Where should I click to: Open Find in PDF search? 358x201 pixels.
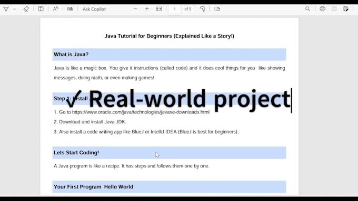click(307, 9)
